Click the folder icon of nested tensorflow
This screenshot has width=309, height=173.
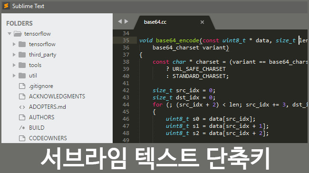tap(22, 44)
